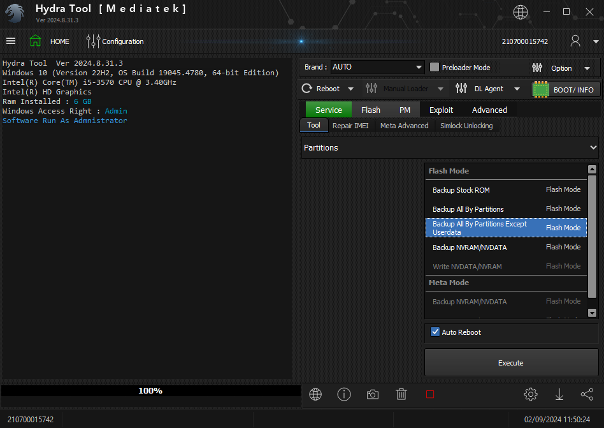
Task: Expand the DL Agent dropdown arrow
Action: click(517, 89)
